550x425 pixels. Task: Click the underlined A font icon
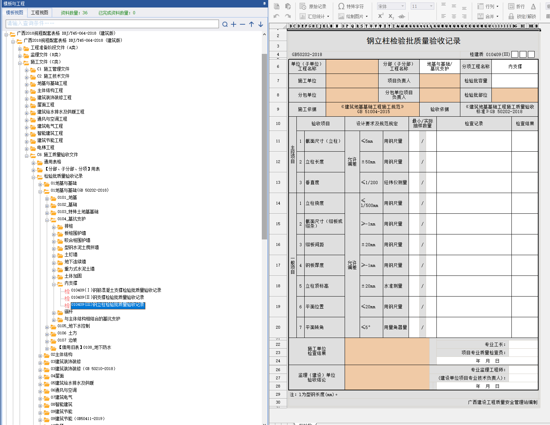click(533, 6)
